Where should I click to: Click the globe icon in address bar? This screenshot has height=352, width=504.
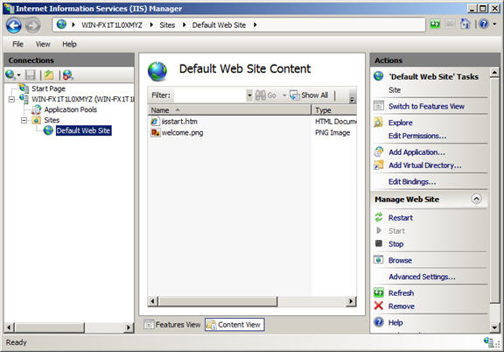(61, 25)
